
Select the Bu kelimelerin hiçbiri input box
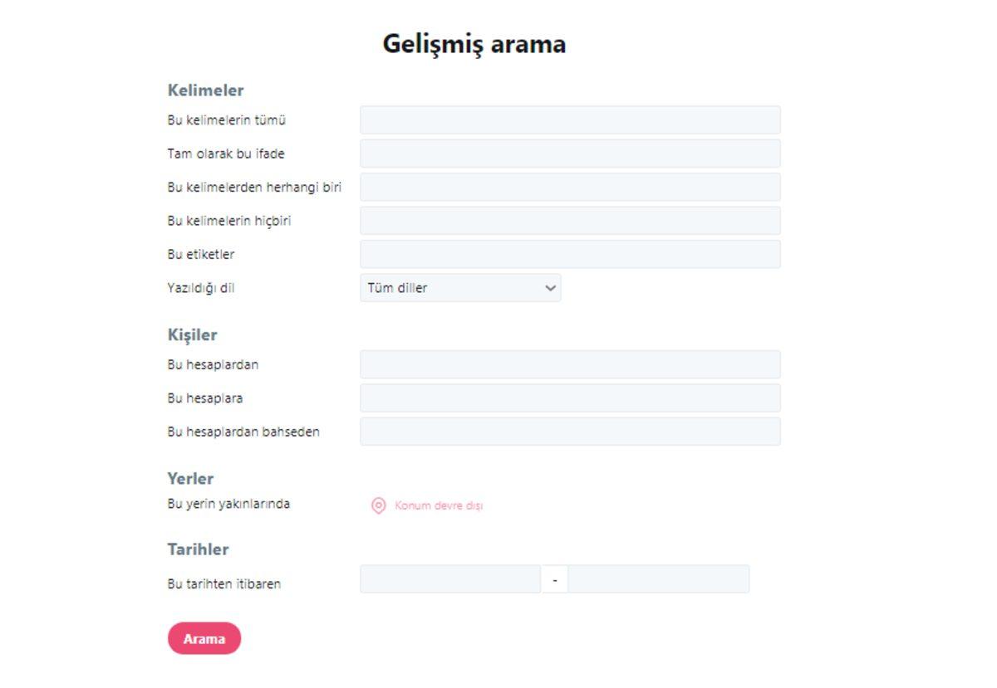tap(568, 220)
